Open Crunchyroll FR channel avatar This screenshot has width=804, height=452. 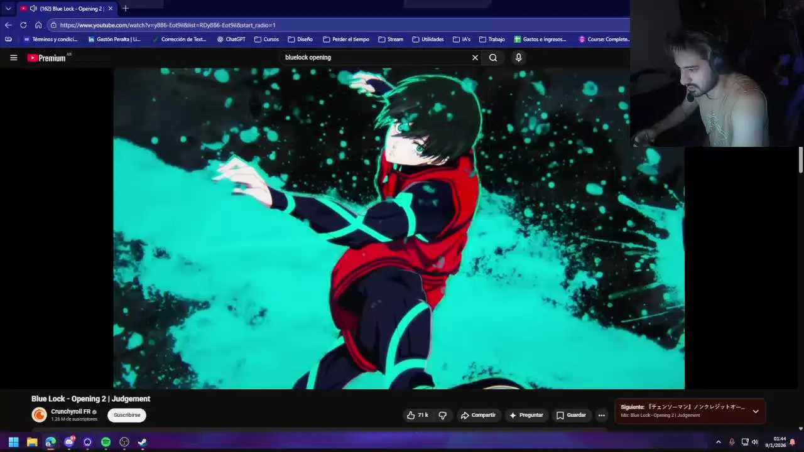(x=39, y=415)
